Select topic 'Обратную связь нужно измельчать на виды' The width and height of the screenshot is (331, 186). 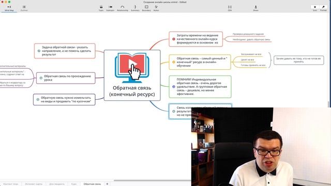(x=64, y=100)
